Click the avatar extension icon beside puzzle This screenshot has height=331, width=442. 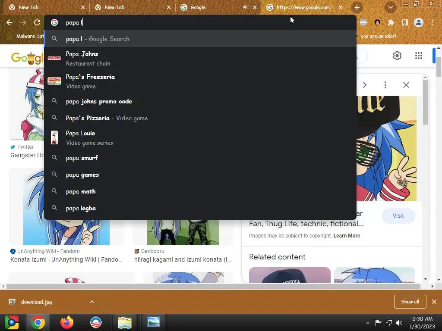[x=377, y=22]
